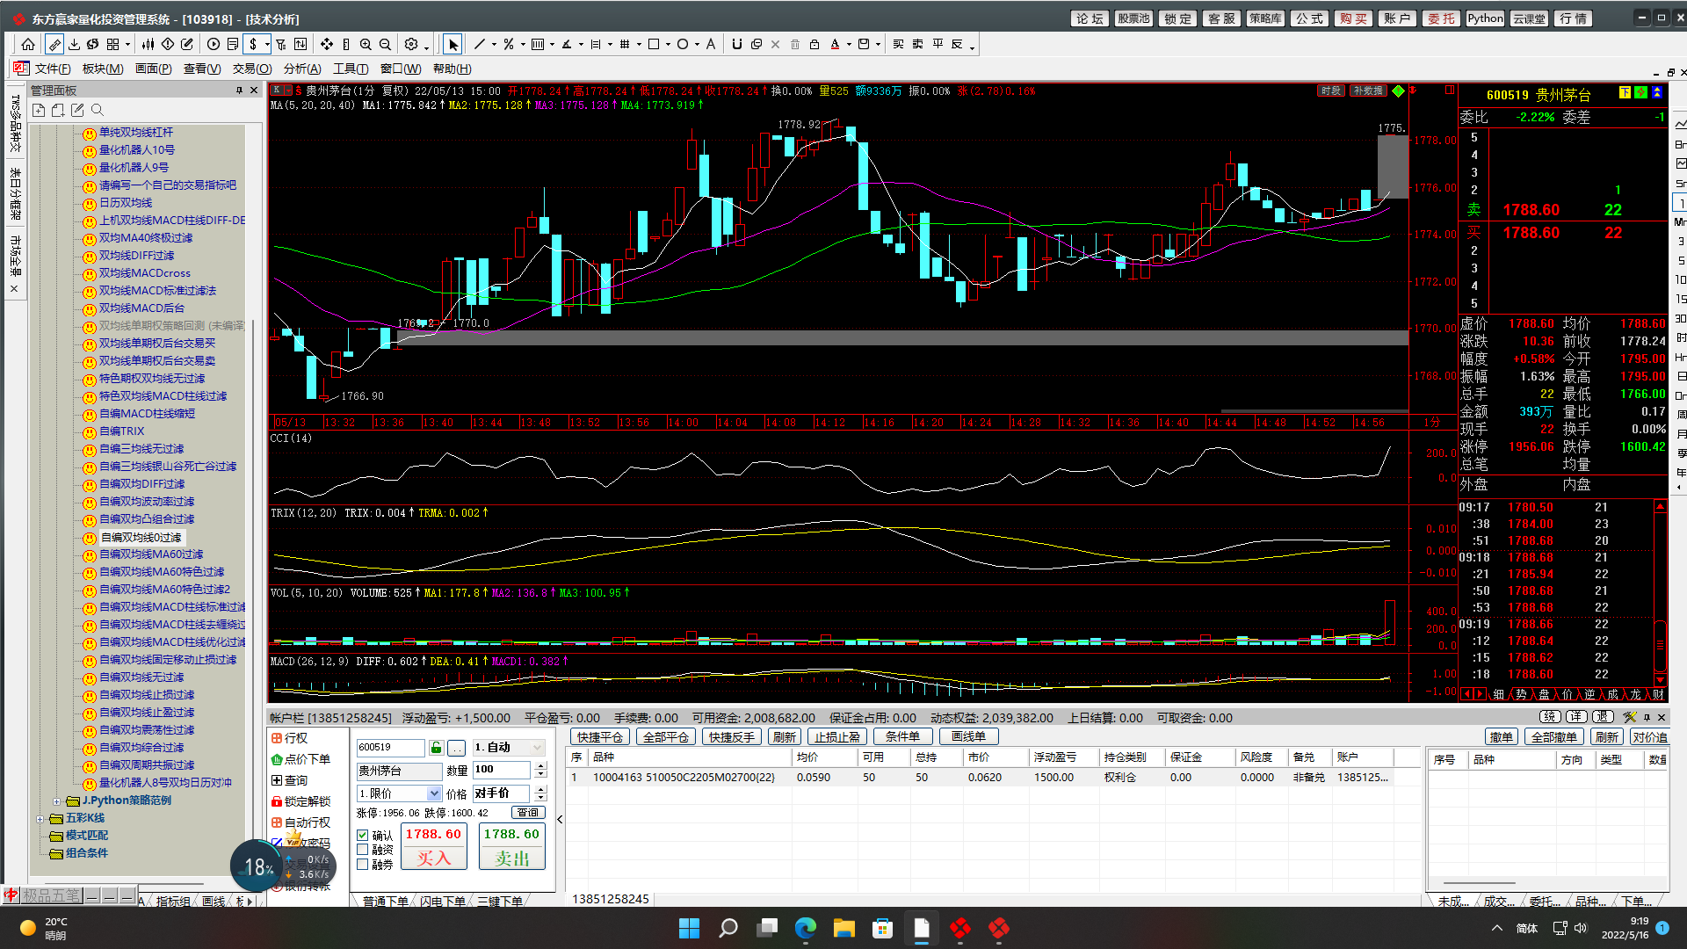Click the 全部平仓 button

tap(666, 737)
